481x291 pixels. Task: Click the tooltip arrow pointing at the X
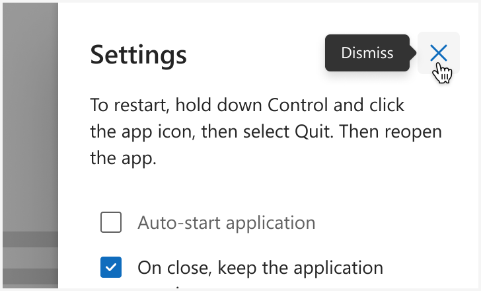point(413,53)
